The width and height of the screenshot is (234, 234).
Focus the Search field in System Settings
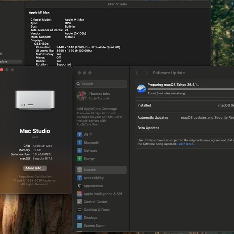[101, 84]
